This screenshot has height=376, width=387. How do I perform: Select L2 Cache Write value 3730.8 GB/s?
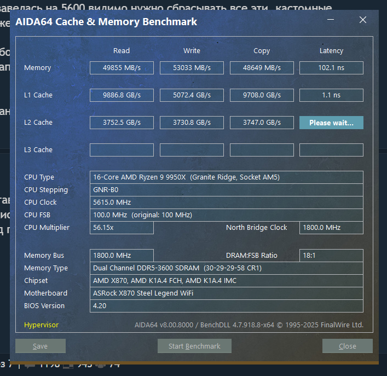[x=192, y=123]
